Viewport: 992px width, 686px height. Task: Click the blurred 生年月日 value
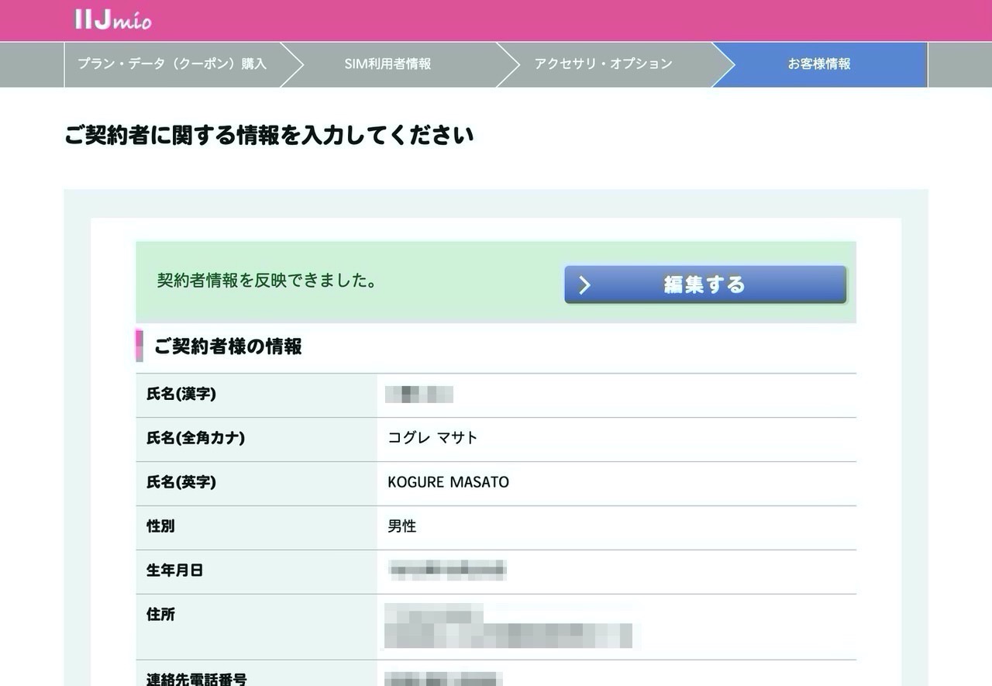447,571
